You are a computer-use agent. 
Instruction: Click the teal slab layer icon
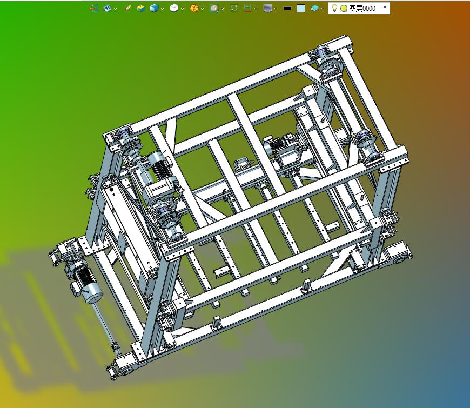[314, 9]
